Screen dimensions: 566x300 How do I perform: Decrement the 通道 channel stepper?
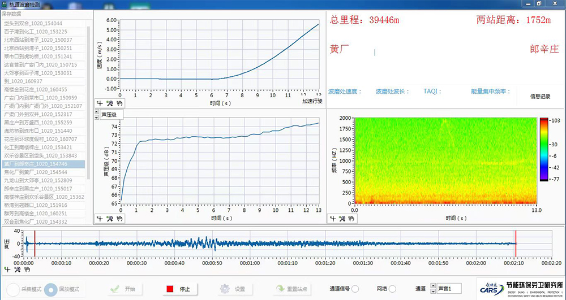click(433, 290)
